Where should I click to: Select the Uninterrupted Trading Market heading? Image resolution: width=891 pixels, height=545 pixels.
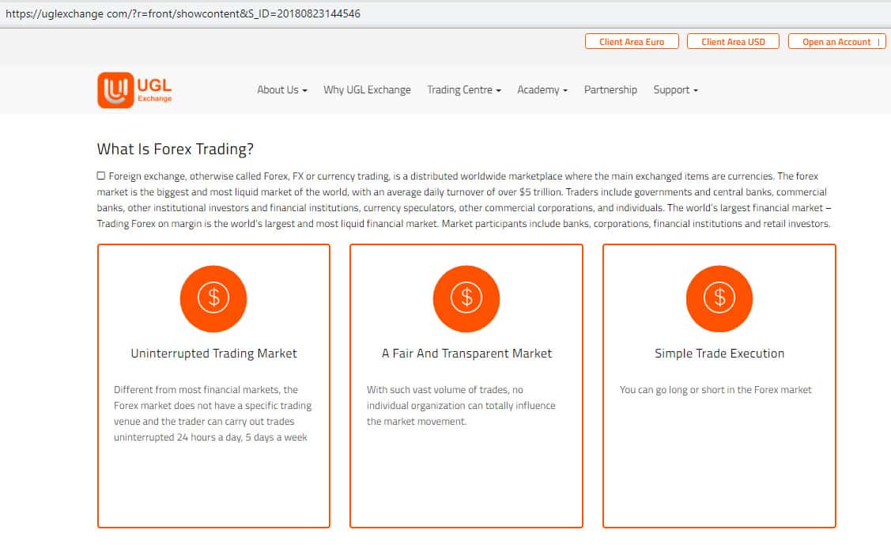pyautogui.click(x=213, y=354)
